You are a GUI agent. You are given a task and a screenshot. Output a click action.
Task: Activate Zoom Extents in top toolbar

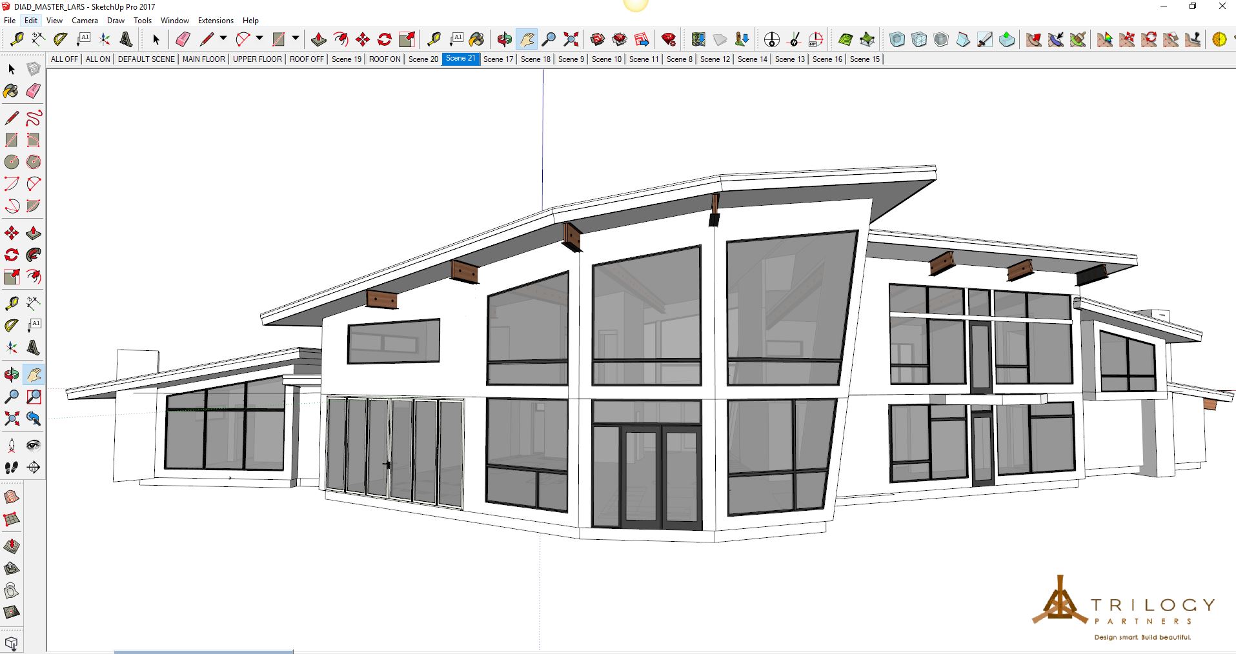click(571, 39)
